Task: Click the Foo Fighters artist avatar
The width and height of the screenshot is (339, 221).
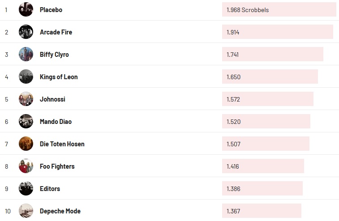Action: point(26,166)
